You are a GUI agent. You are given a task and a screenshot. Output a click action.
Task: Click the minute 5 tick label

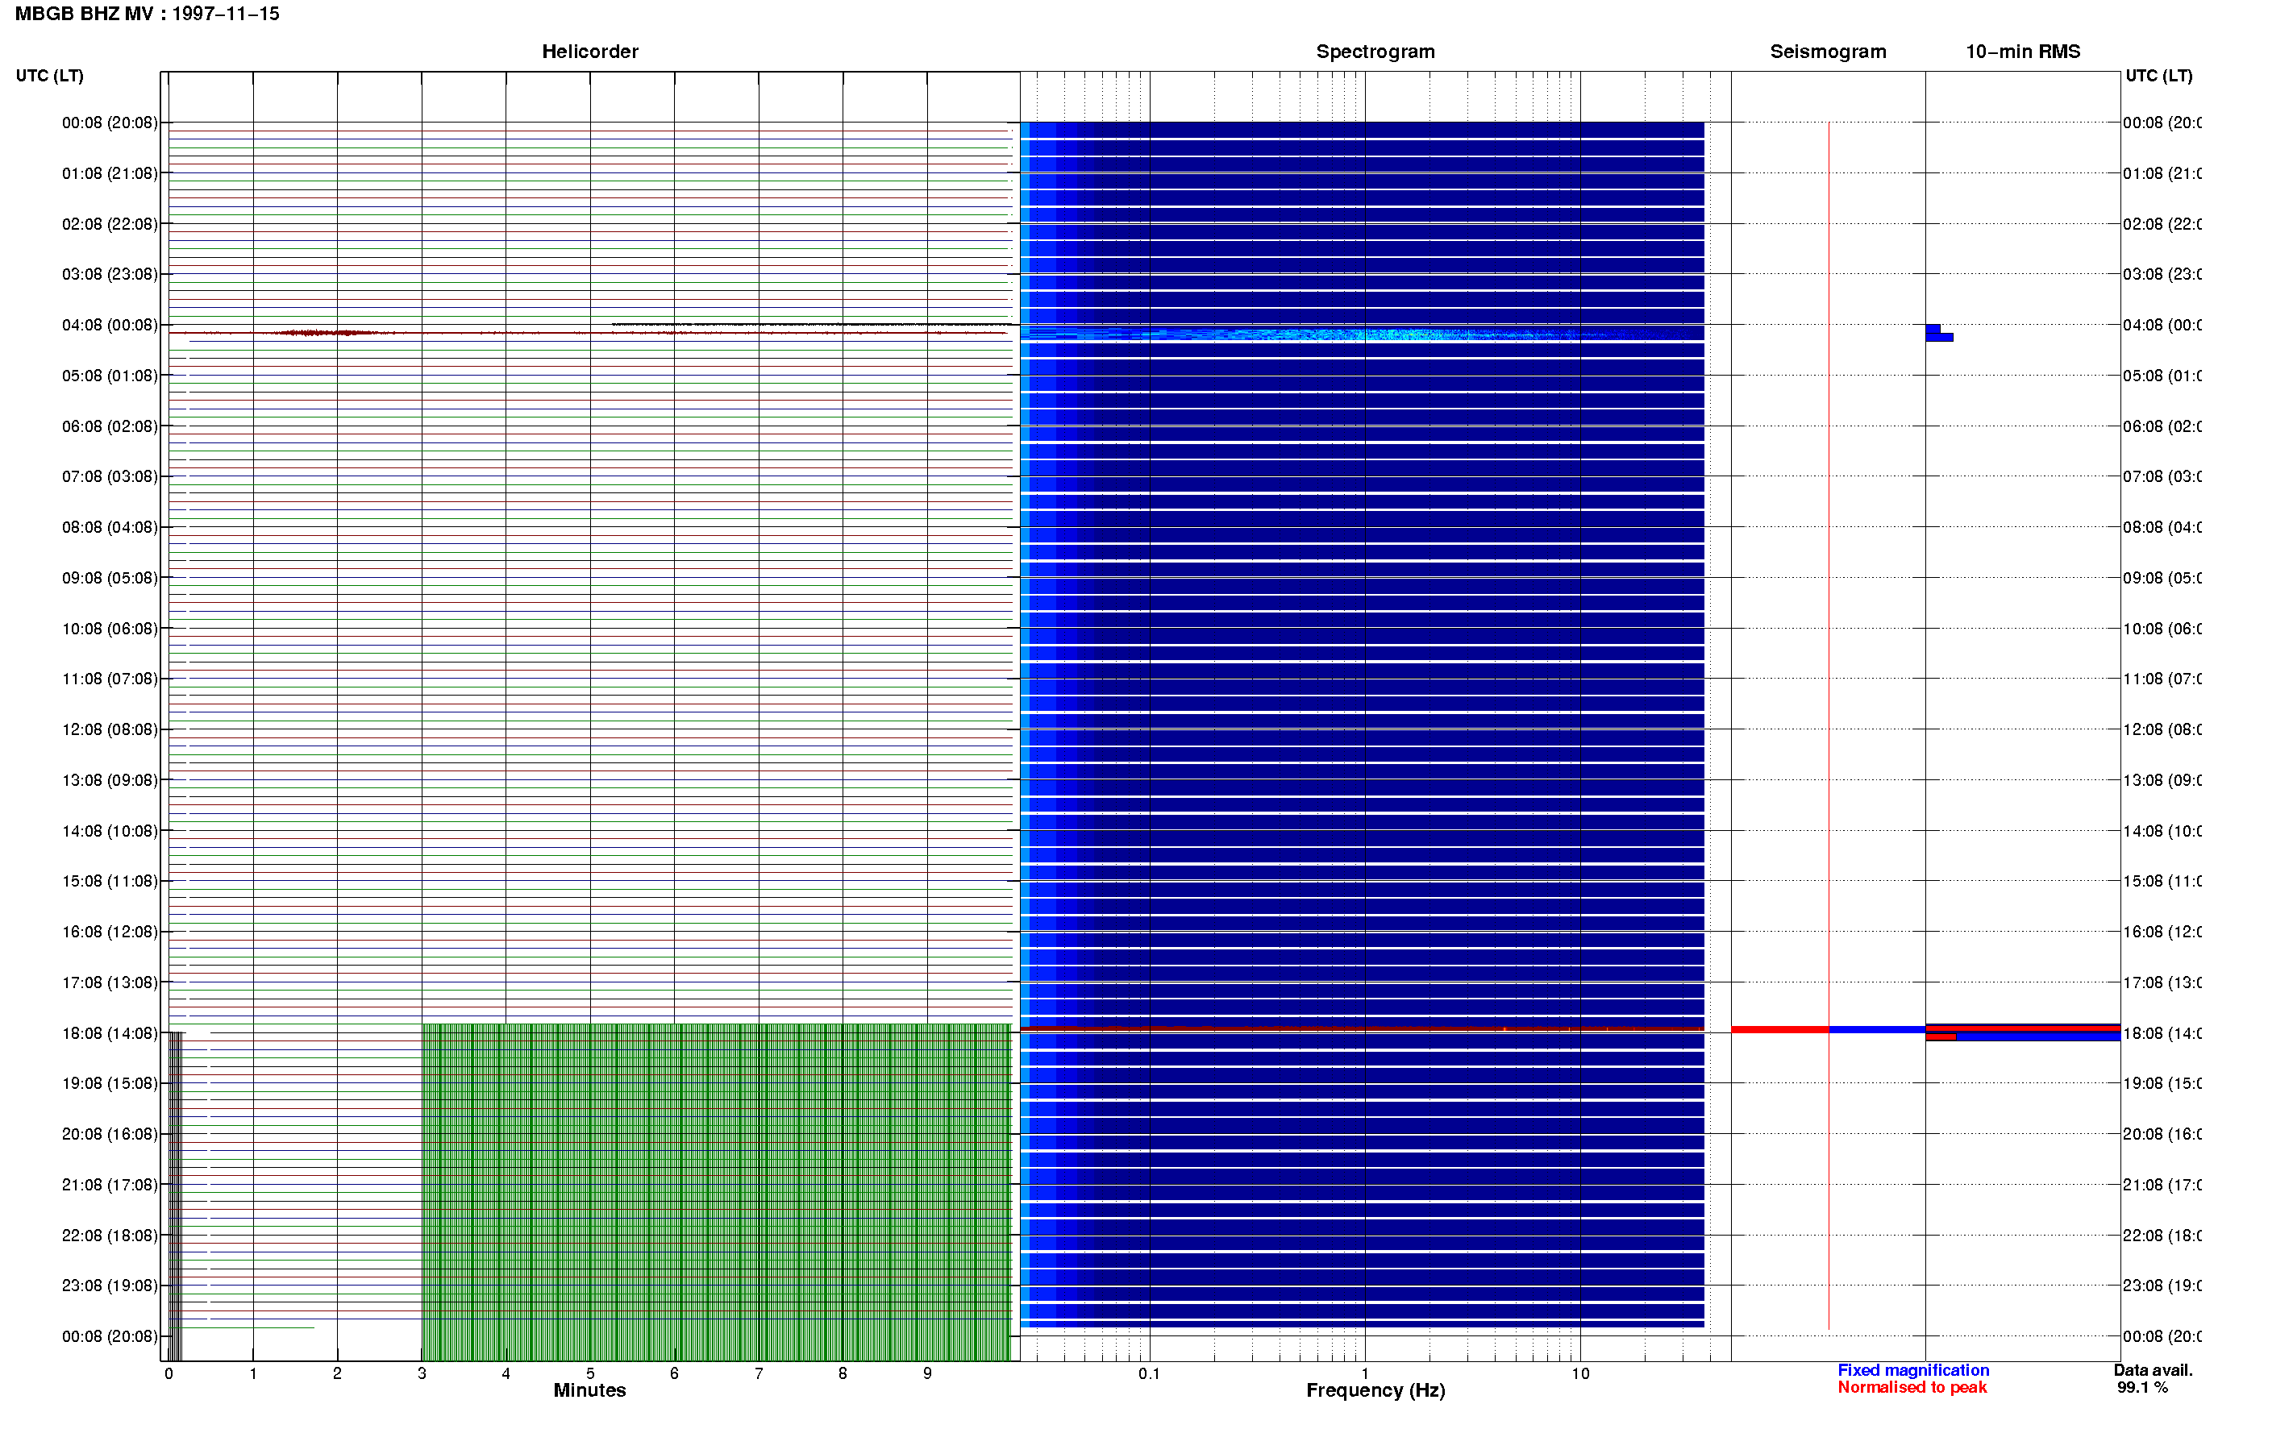pos(589,1373)
